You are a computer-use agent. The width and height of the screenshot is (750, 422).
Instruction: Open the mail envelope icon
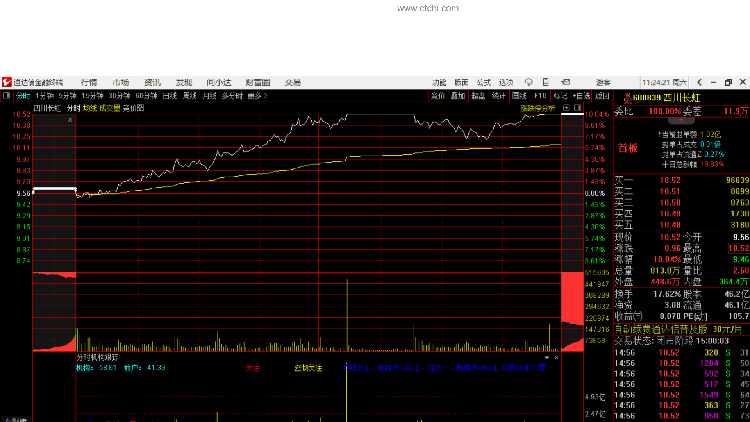tap(566, 82)
